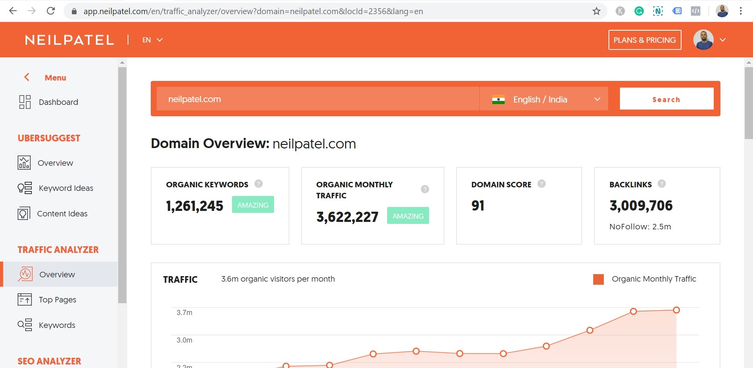
Task: Reload the page with the refresh icon
Action: (x=51, y=11)
